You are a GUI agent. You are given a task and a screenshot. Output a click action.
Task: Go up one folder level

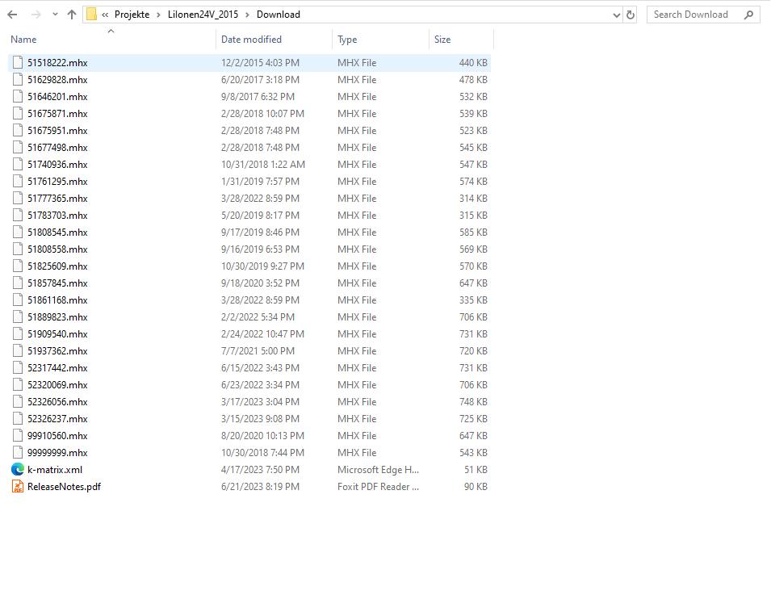(x=72, y=15)
